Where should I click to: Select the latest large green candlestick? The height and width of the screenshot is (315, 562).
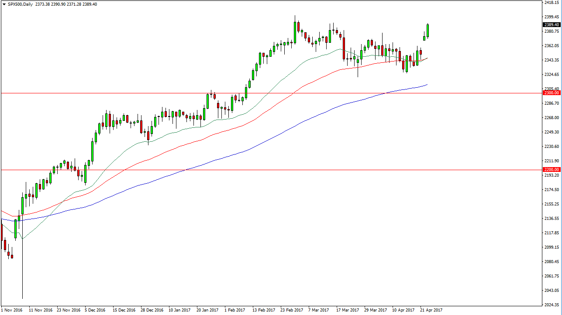tap(427, 31)
